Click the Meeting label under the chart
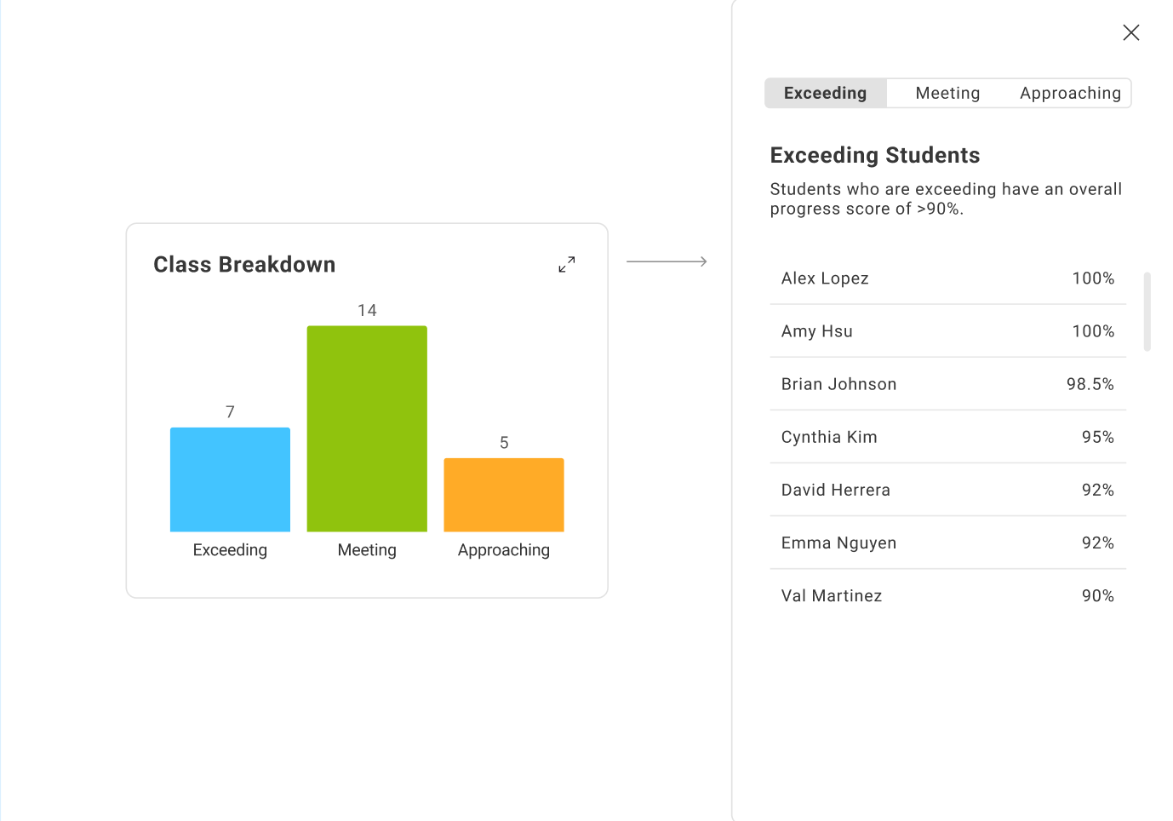The image size is (1173, 821). click(x=367, y=550)
